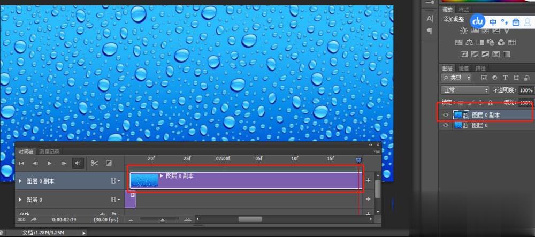Expand the 图层 0 timeline track

pyautogui.click(x=20, y=200)
